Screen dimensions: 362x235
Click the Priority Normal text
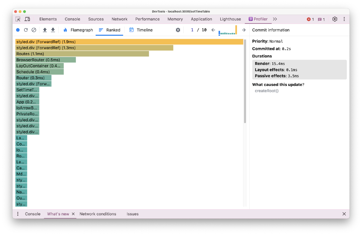(267, 41)
